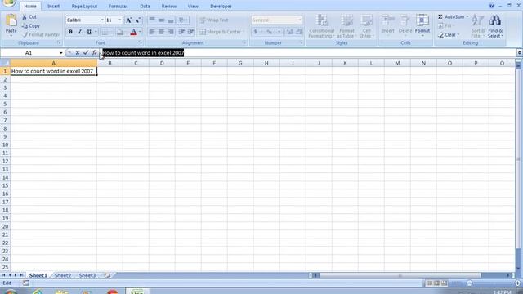Switch to the Page Layout tab
Viewport: 523px width, 294px height.
click(84, 6)
